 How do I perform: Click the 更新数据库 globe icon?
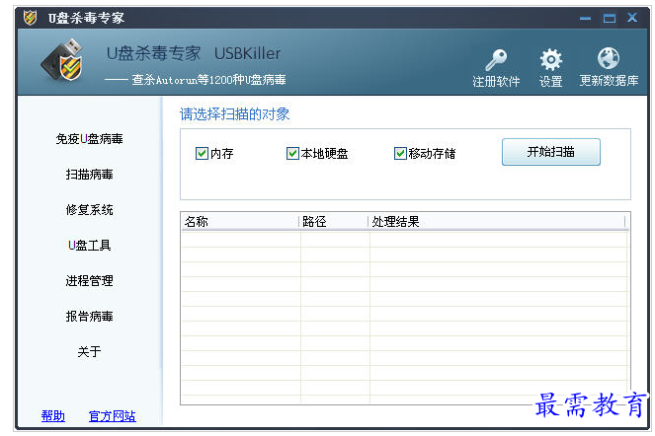click(609, 58)
